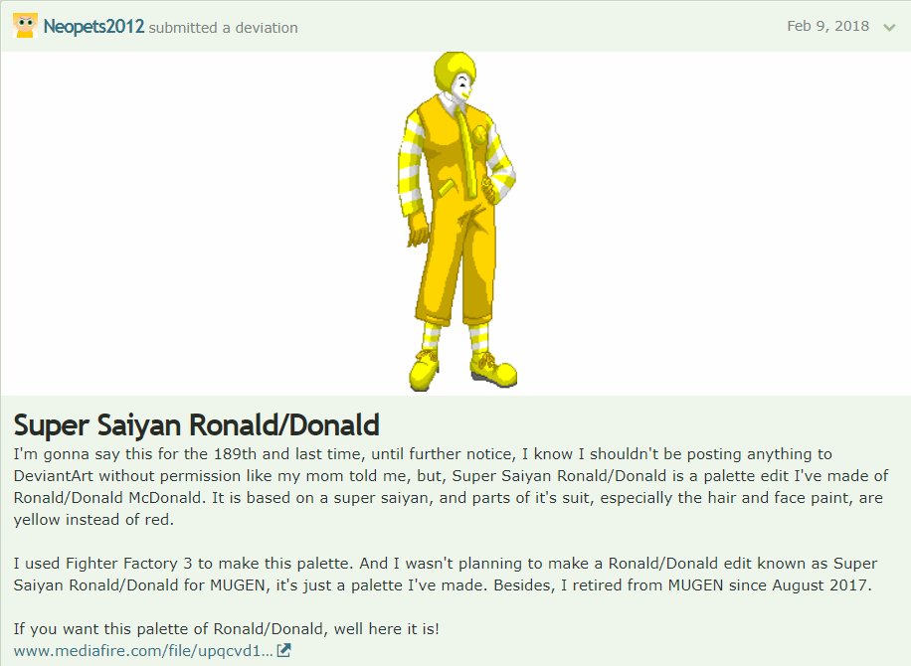Expand the post options chevron
911x666 pixels.
(889, 27)
